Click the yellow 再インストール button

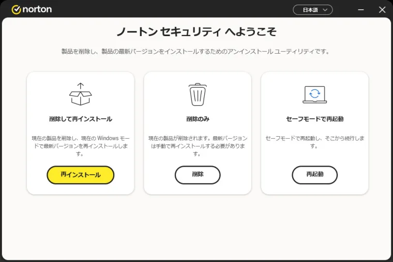click(81, 175)
